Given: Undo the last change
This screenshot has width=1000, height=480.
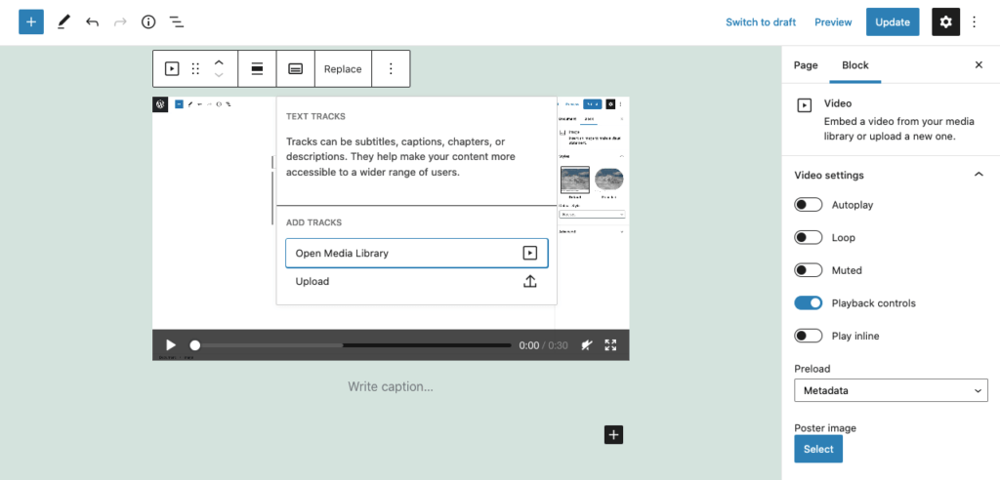Looking at the screenshot, I should coord(93,21).
